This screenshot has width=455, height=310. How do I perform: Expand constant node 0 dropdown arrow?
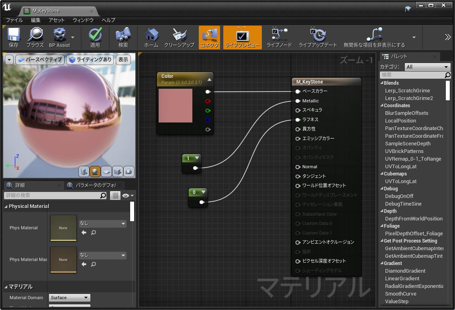(204, 192)
